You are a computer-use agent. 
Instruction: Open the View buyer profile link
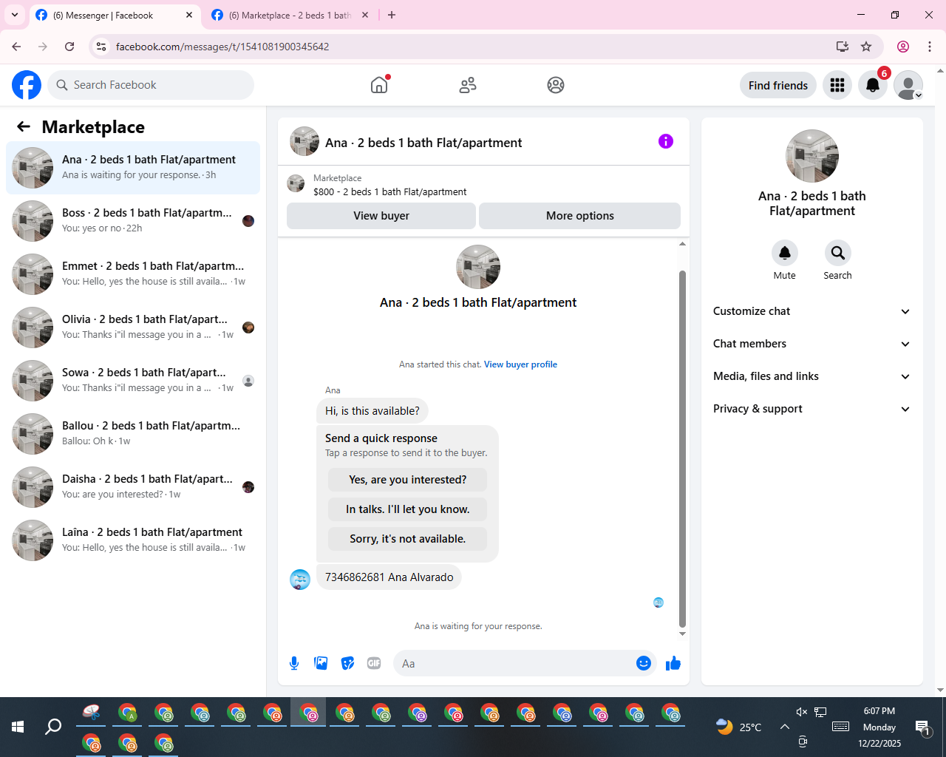point(520,364)
